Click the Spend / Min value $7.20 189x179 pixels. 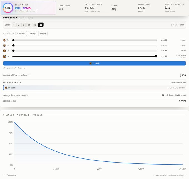point(142,8)
